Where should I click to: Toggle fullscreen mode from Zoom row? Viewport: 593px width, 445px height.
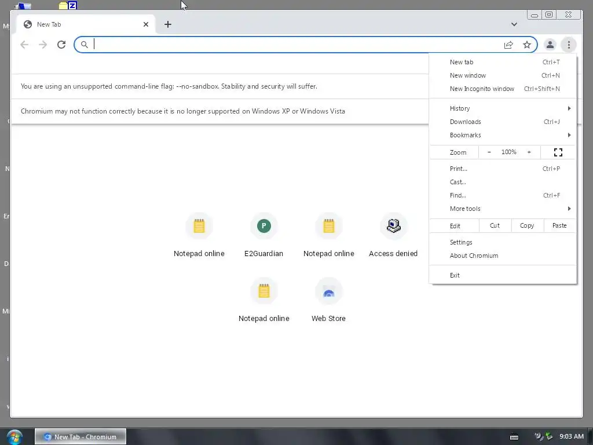[x=558, y=152]
